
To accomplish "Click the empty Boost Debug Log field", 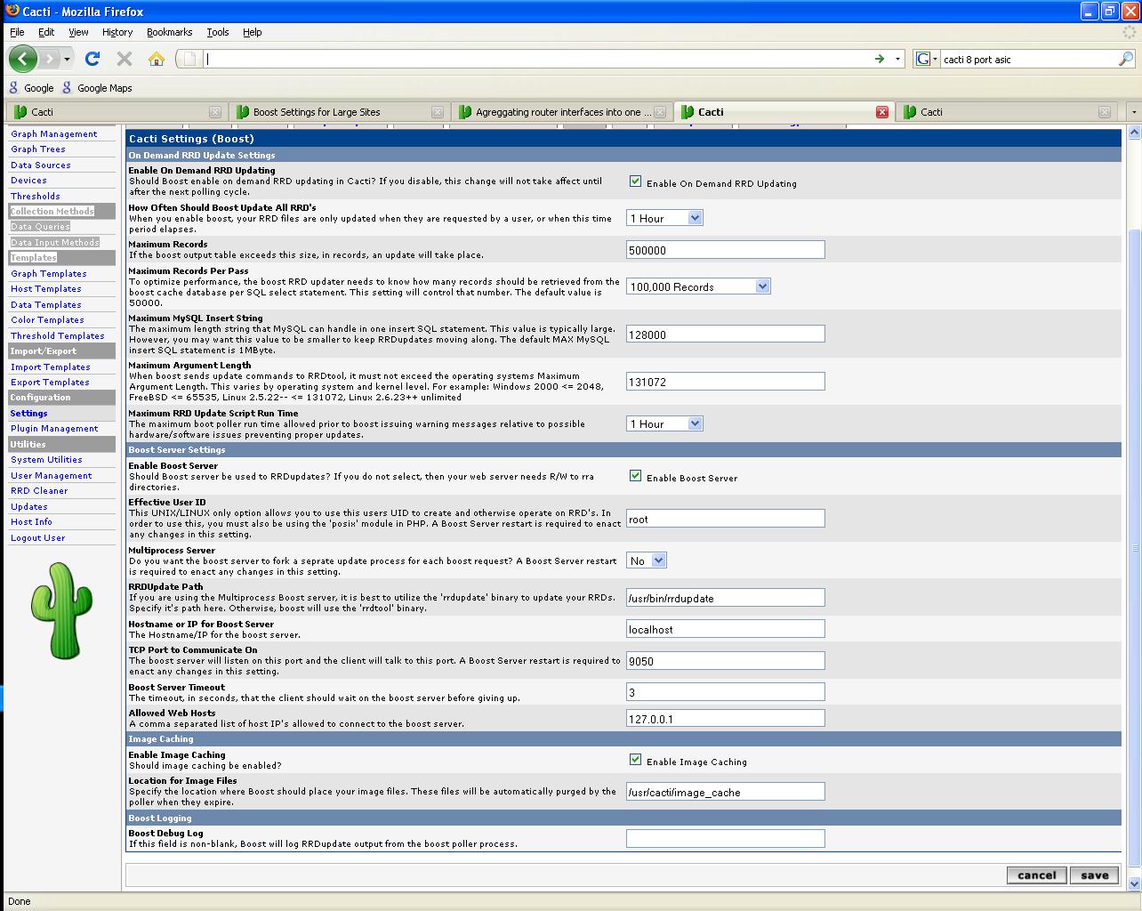I will pos(726,838).
